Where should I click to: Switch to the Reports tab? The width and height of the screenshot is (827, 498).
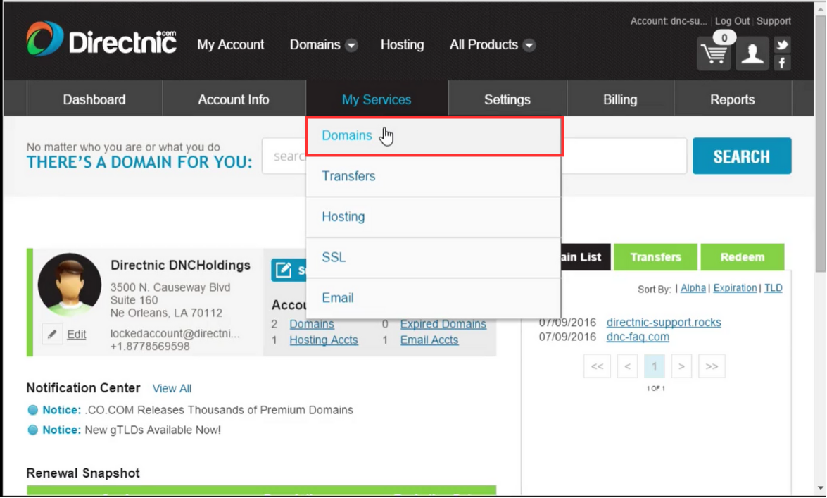(733, 99)
